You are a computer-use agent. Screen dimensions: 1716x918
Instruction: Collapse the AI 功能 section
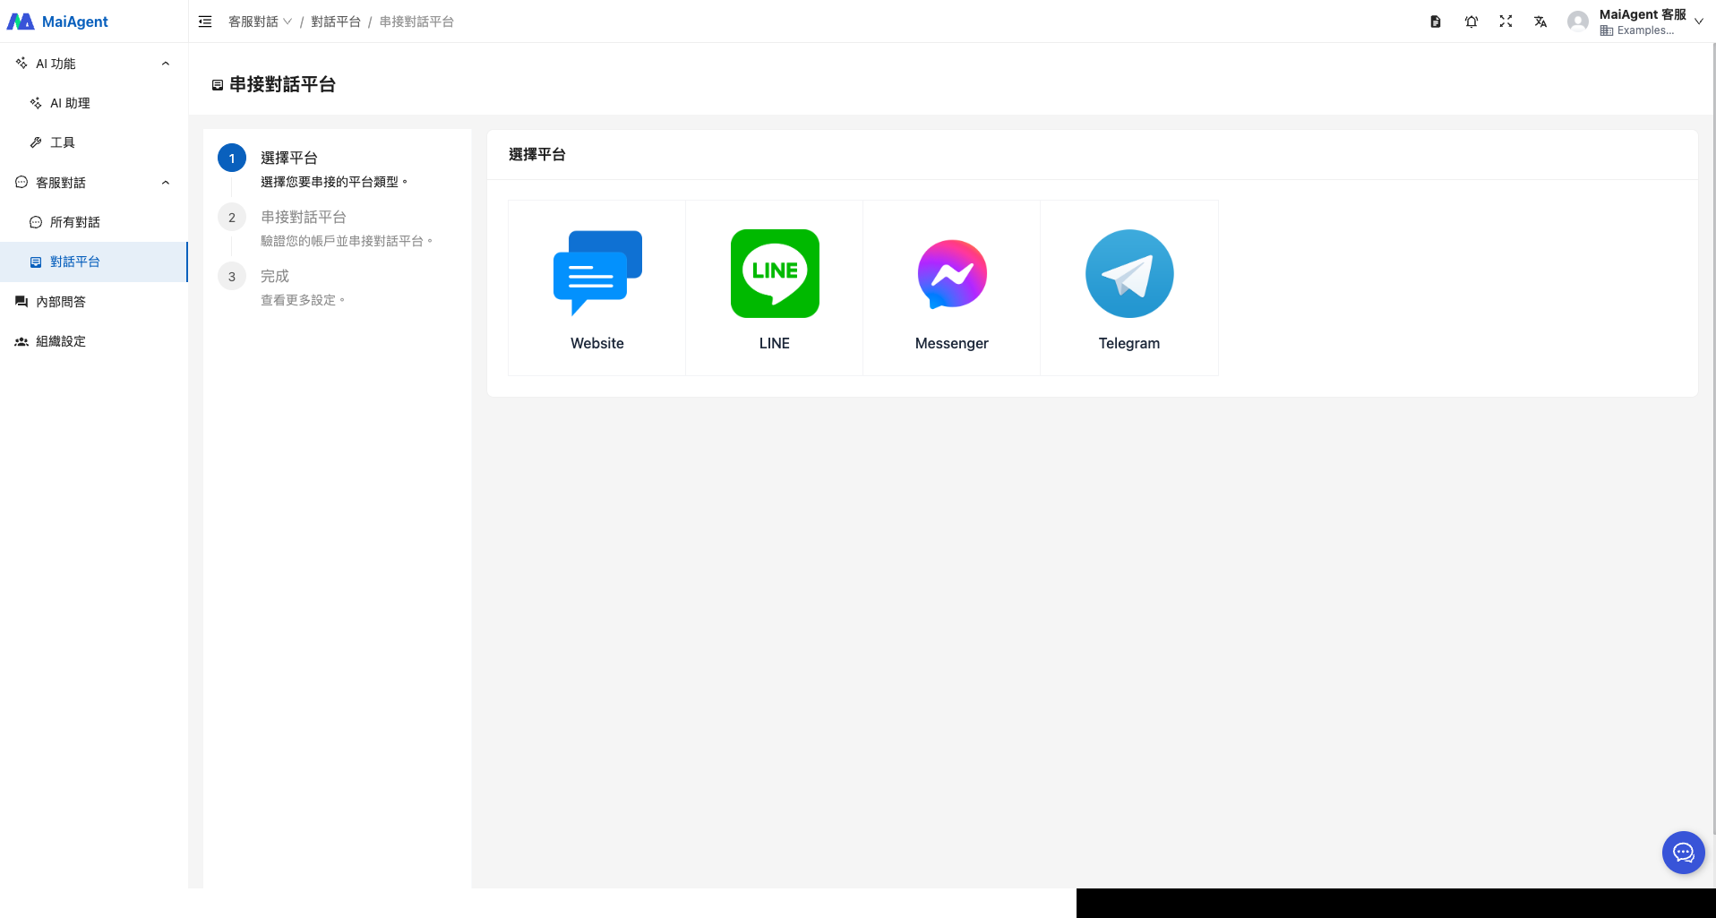165,64
